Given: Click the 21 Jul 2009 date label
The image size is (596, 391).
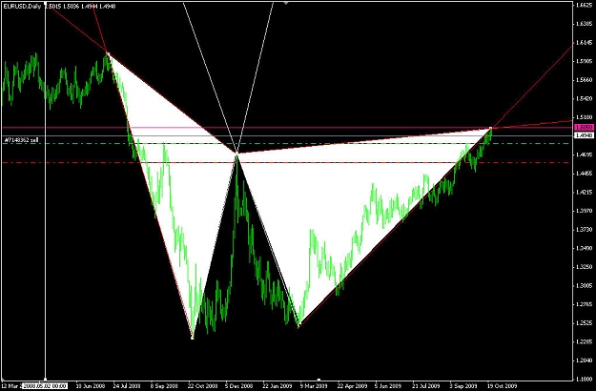Looking at the screenshot, I should [427, 386].
